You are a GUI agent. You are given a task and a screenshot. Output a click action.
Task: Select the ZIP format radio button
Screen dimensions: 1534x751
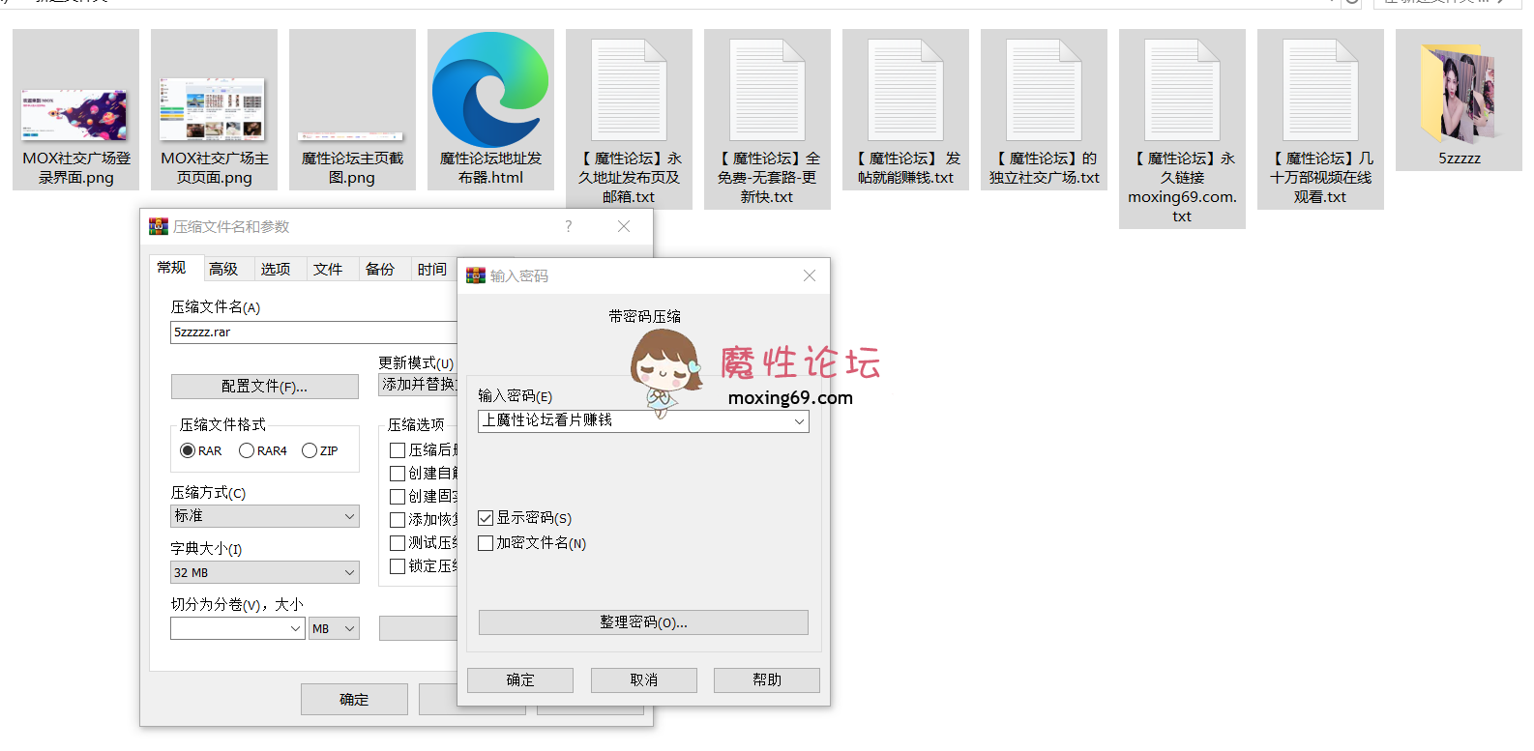pyautogui.click(x=310, y=450)
